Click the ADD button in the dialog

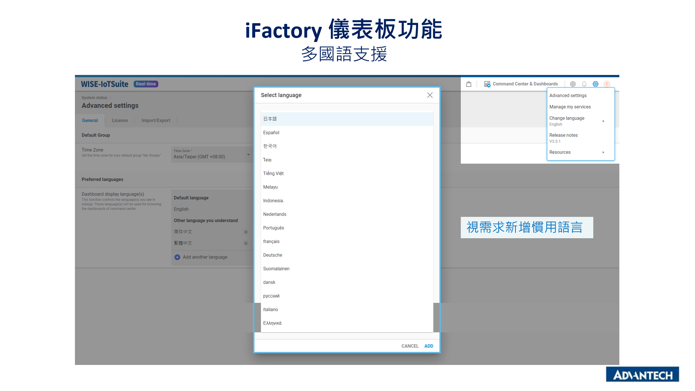429,346
